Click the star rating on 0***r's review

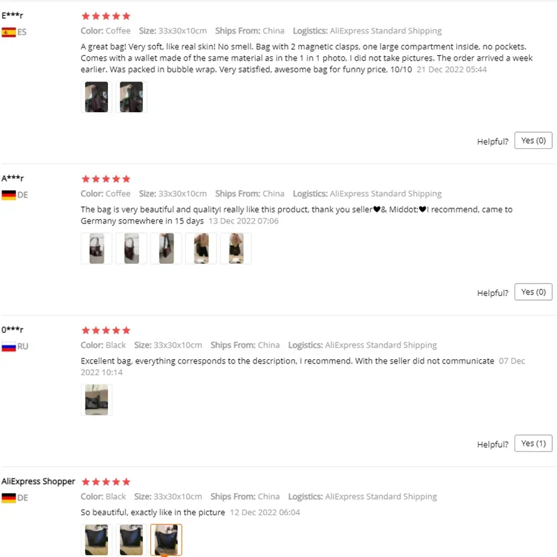(x=106, y=330)
